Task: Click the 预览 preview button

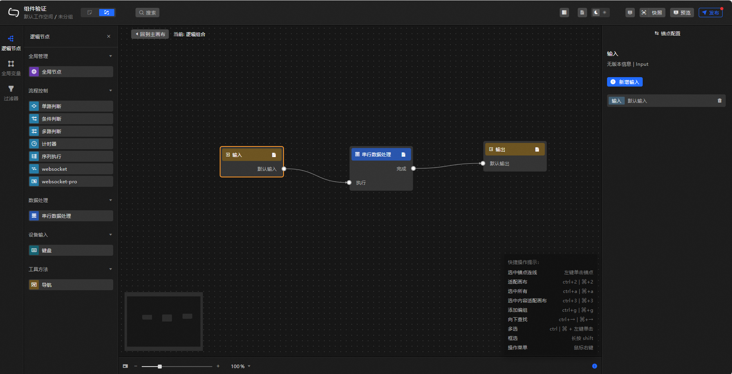Action: (x=682, y=13)
